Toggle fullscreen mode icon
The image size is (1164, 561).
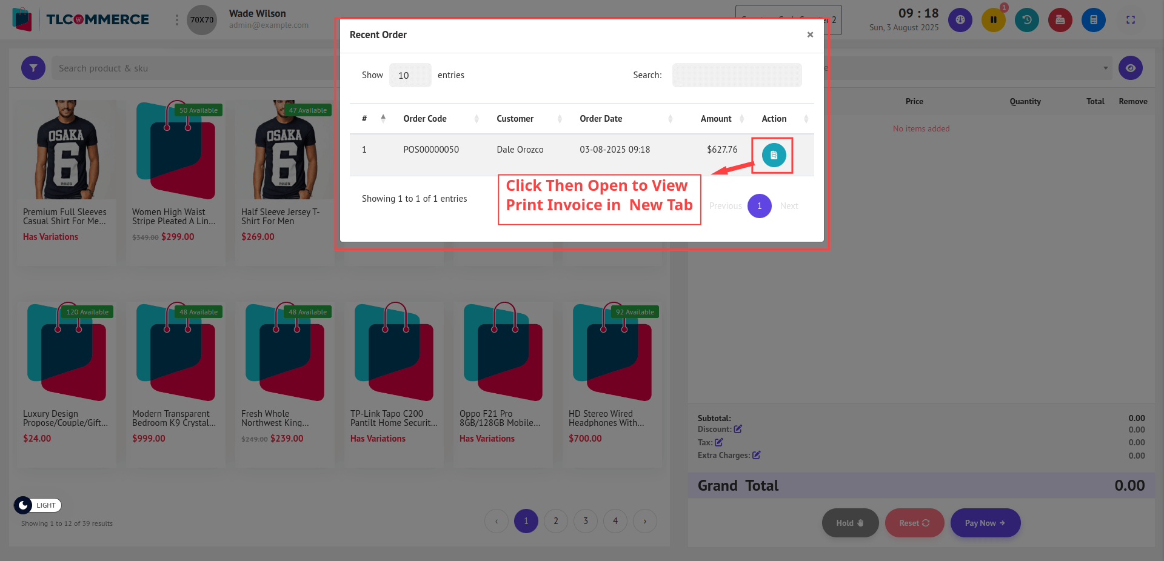click(x=1130, y=20)
